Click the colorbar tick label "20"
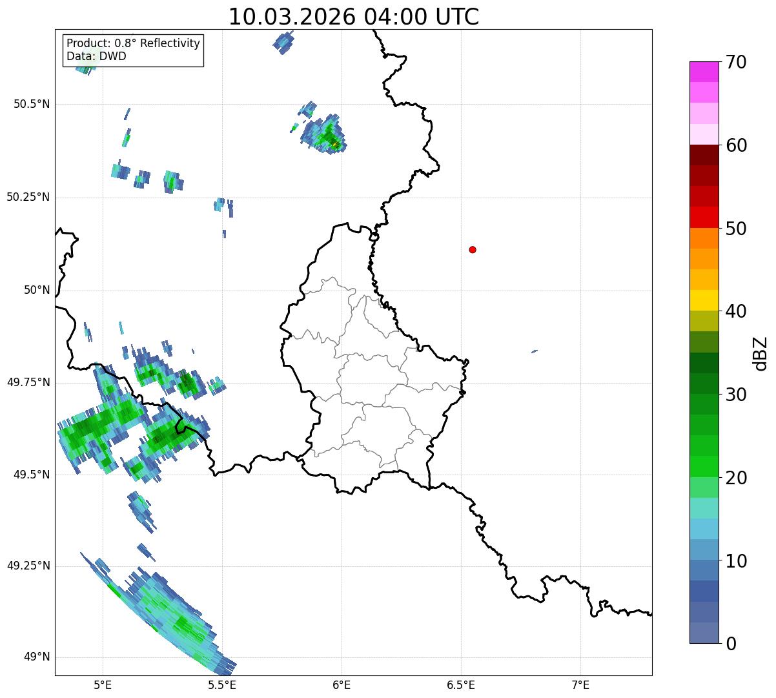776x698 pixels. [735, 478]
